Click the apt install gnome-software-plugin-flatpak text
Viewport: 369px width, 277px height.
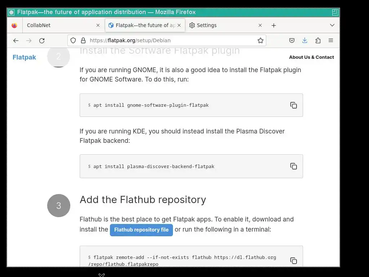point(151,105)
